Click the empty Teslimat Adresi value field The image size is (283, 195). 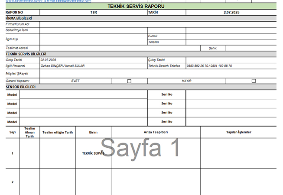coord(120,48)
